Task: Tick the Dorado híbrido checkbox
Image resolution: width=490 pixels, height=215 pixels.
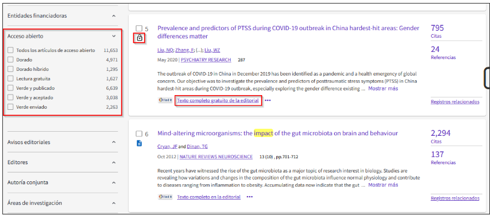Action: pyautogui.click(x=11, y=69)
